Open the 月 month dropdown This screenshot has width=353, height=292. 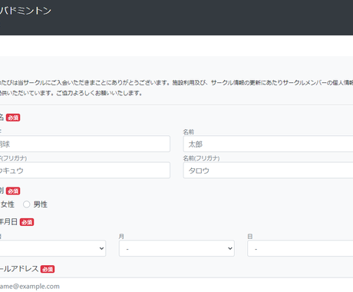pos(176,248)
